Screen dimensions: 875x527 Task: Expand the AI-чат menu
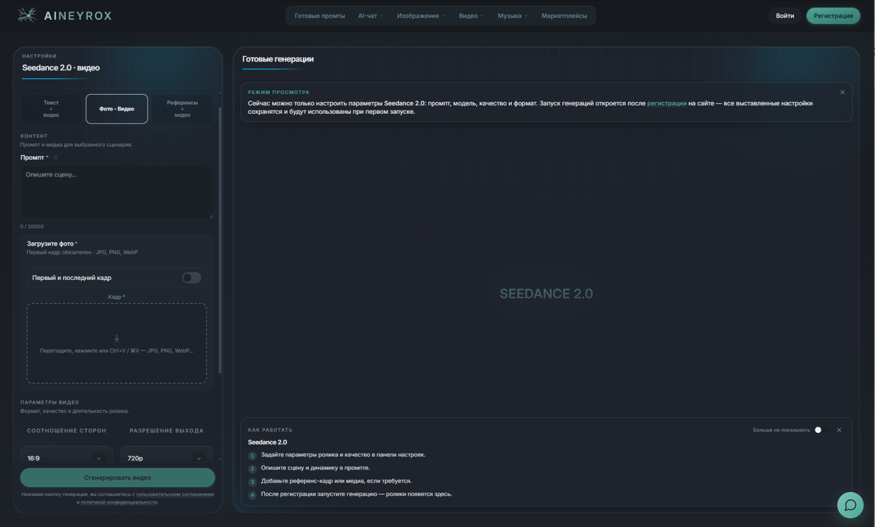[371, 16]
